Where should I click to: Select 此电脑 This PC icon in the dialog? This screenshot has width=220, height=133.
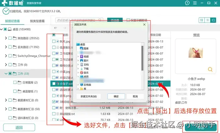tap(81, 85)
